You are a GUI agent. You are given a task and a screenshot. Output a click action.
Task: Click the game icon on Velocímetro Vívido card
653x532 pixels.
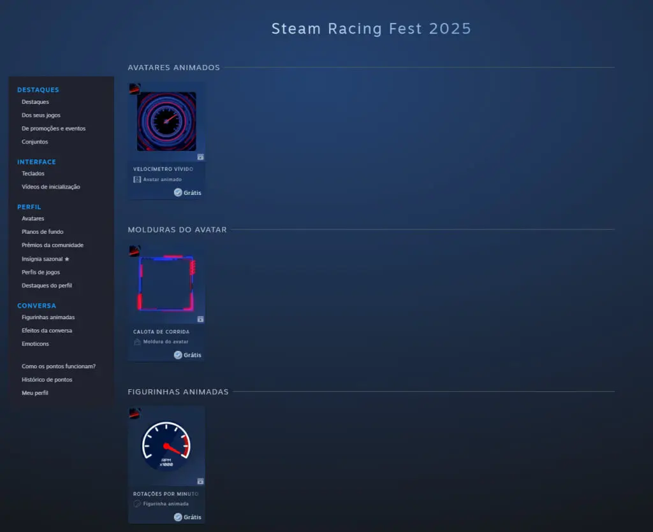(x=135, y=89)
